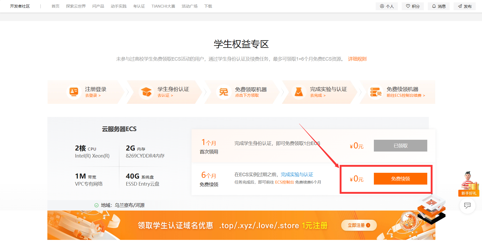Click the paper plane icon beside 发布
482x242 pixels.
[x=460, y=6]
